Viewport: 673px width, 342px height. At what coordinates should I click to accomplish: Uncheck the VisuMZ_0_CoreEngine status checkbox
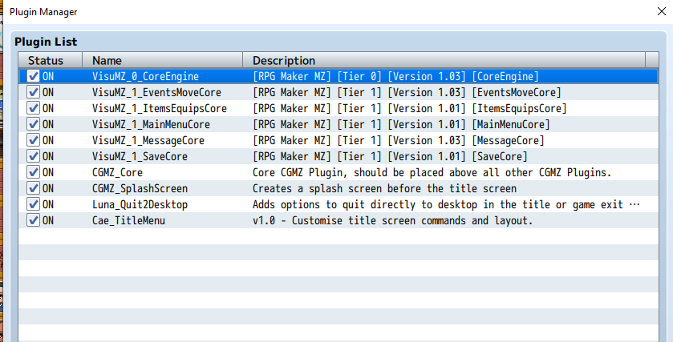tap(33, 76)
